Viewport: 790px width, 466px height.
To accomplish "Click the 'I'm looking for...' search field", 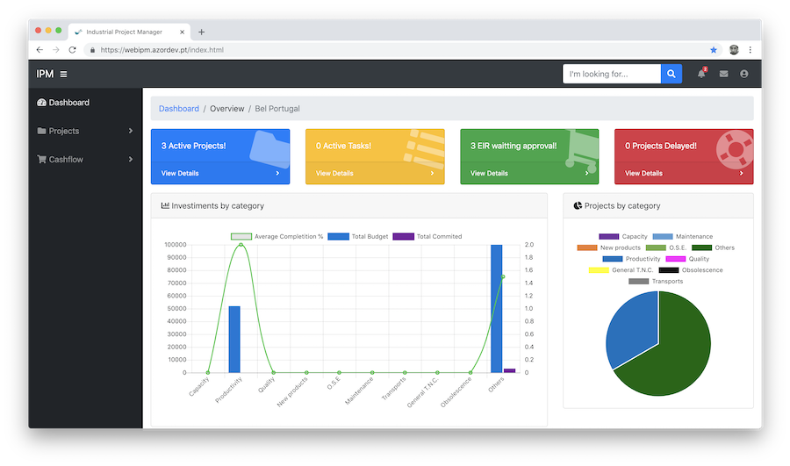I will (x=611, y=75).
